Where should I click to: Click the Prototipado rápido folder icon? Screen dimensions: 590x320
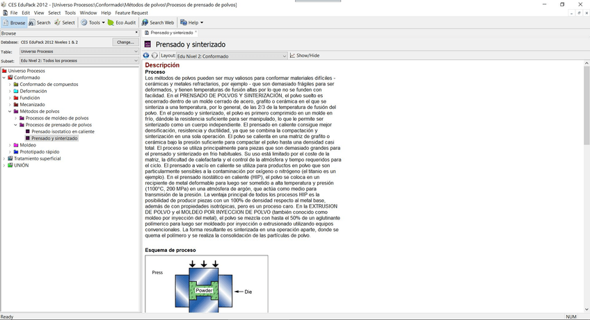16,152
